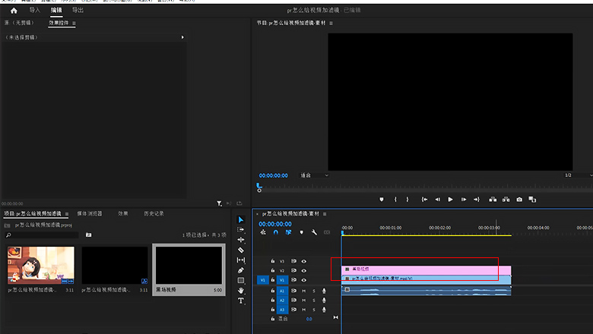Viewport: 593px width, 334px height.
Task: Click the Home icon at top left
Action: (x=14, y=11)
